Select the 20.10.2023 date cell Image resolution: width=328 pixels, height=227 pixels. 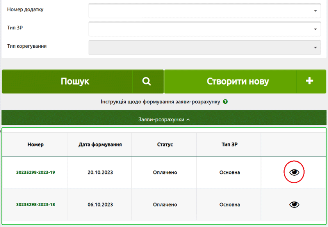pos(100,173)
